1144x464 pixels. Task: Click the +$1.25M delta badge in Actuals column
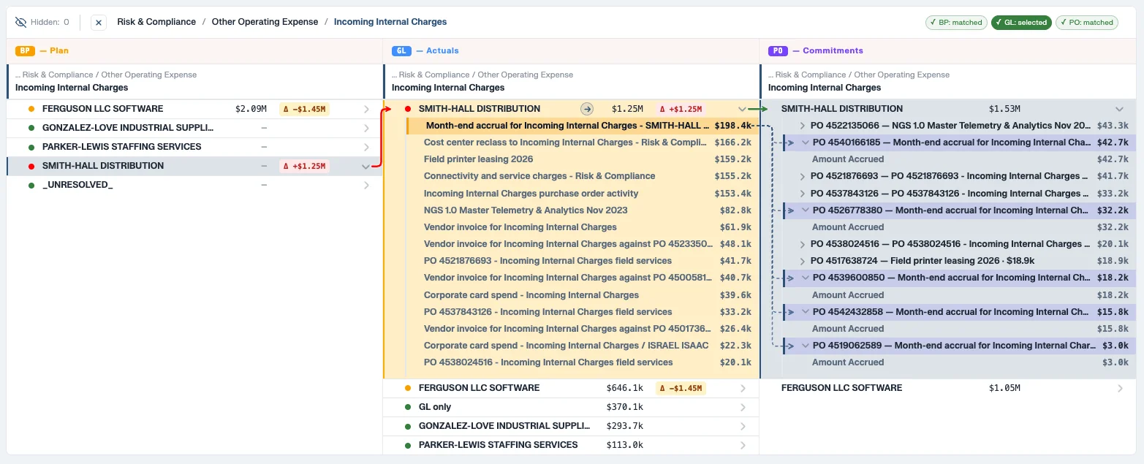681,109
